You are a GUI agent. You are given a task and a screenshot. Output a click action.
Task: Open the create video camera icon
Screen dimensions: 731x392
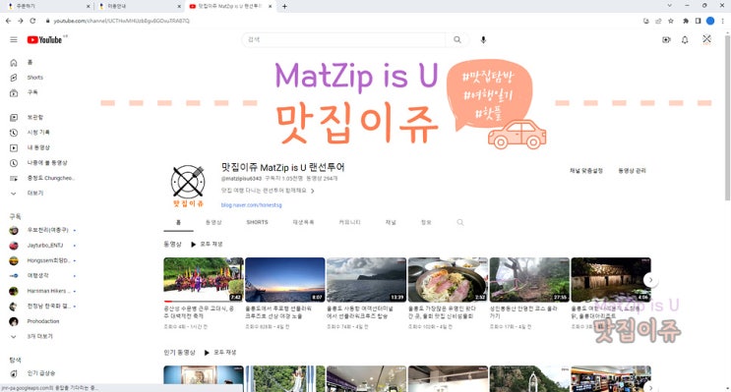[666, 39]
